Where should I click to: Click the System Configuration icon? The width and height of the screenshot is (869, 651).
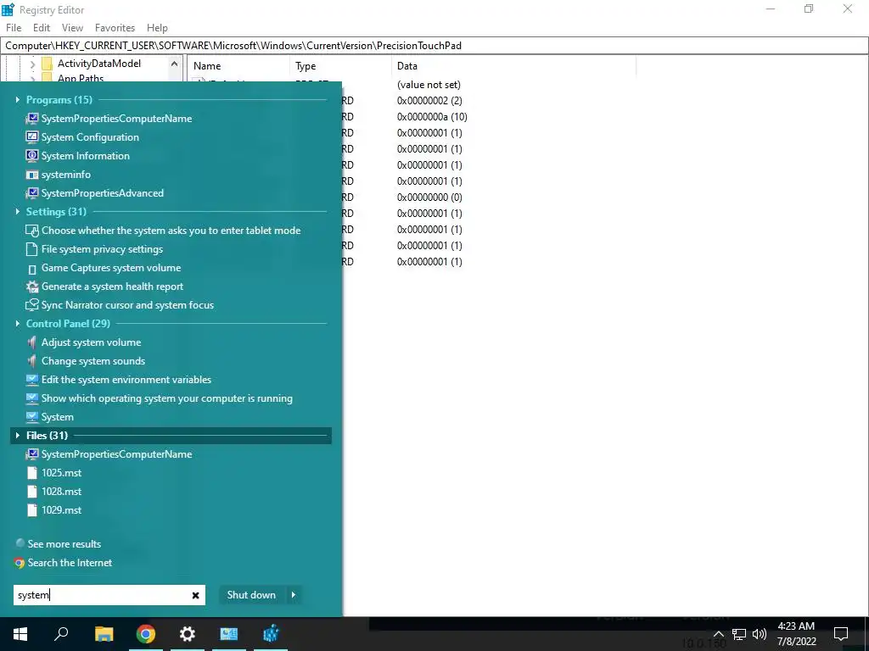(32, 137)
